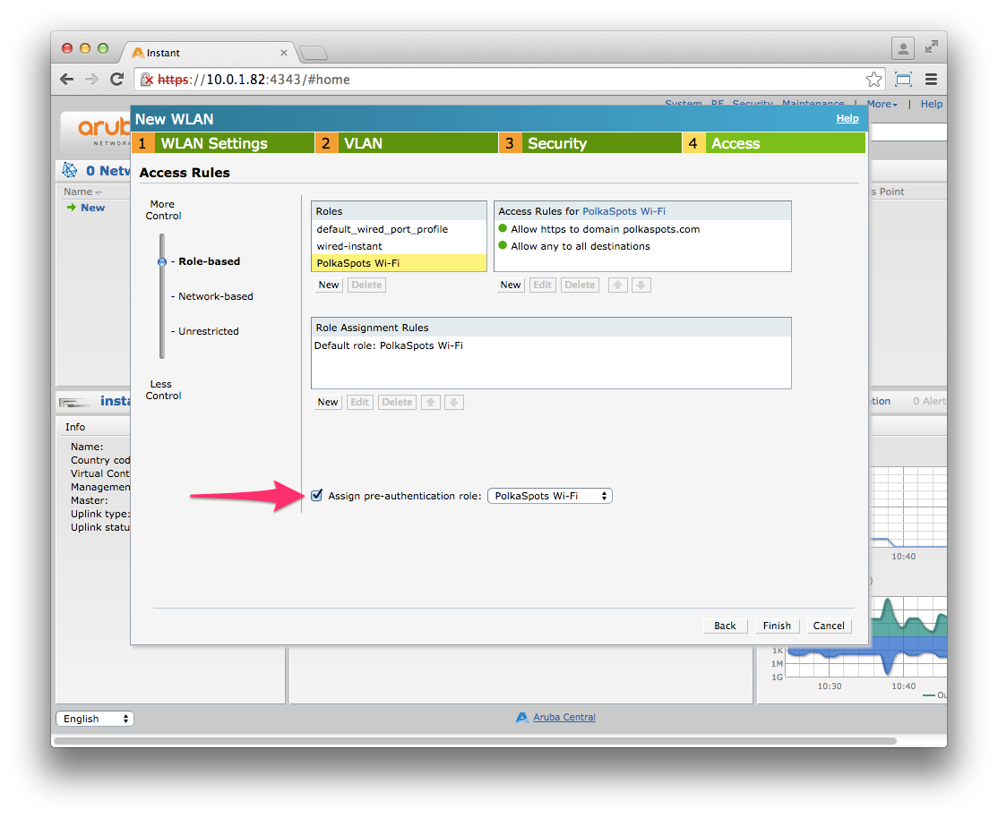Open the pre-authentication role dropdown

click(550, 496)
